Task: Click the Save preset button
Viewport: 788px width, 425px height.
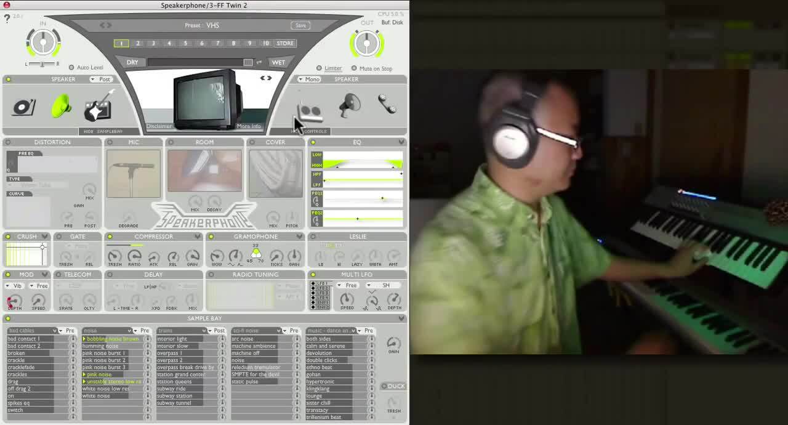Action: click(x=300, y=25)
